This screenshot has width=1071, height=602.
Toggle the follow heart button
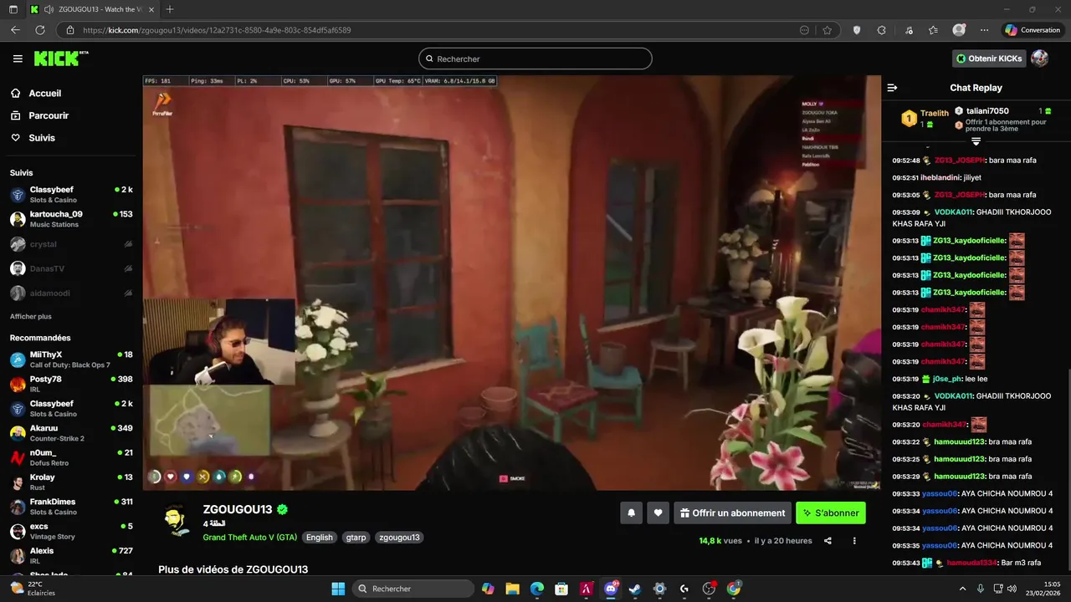click(658, 513)
